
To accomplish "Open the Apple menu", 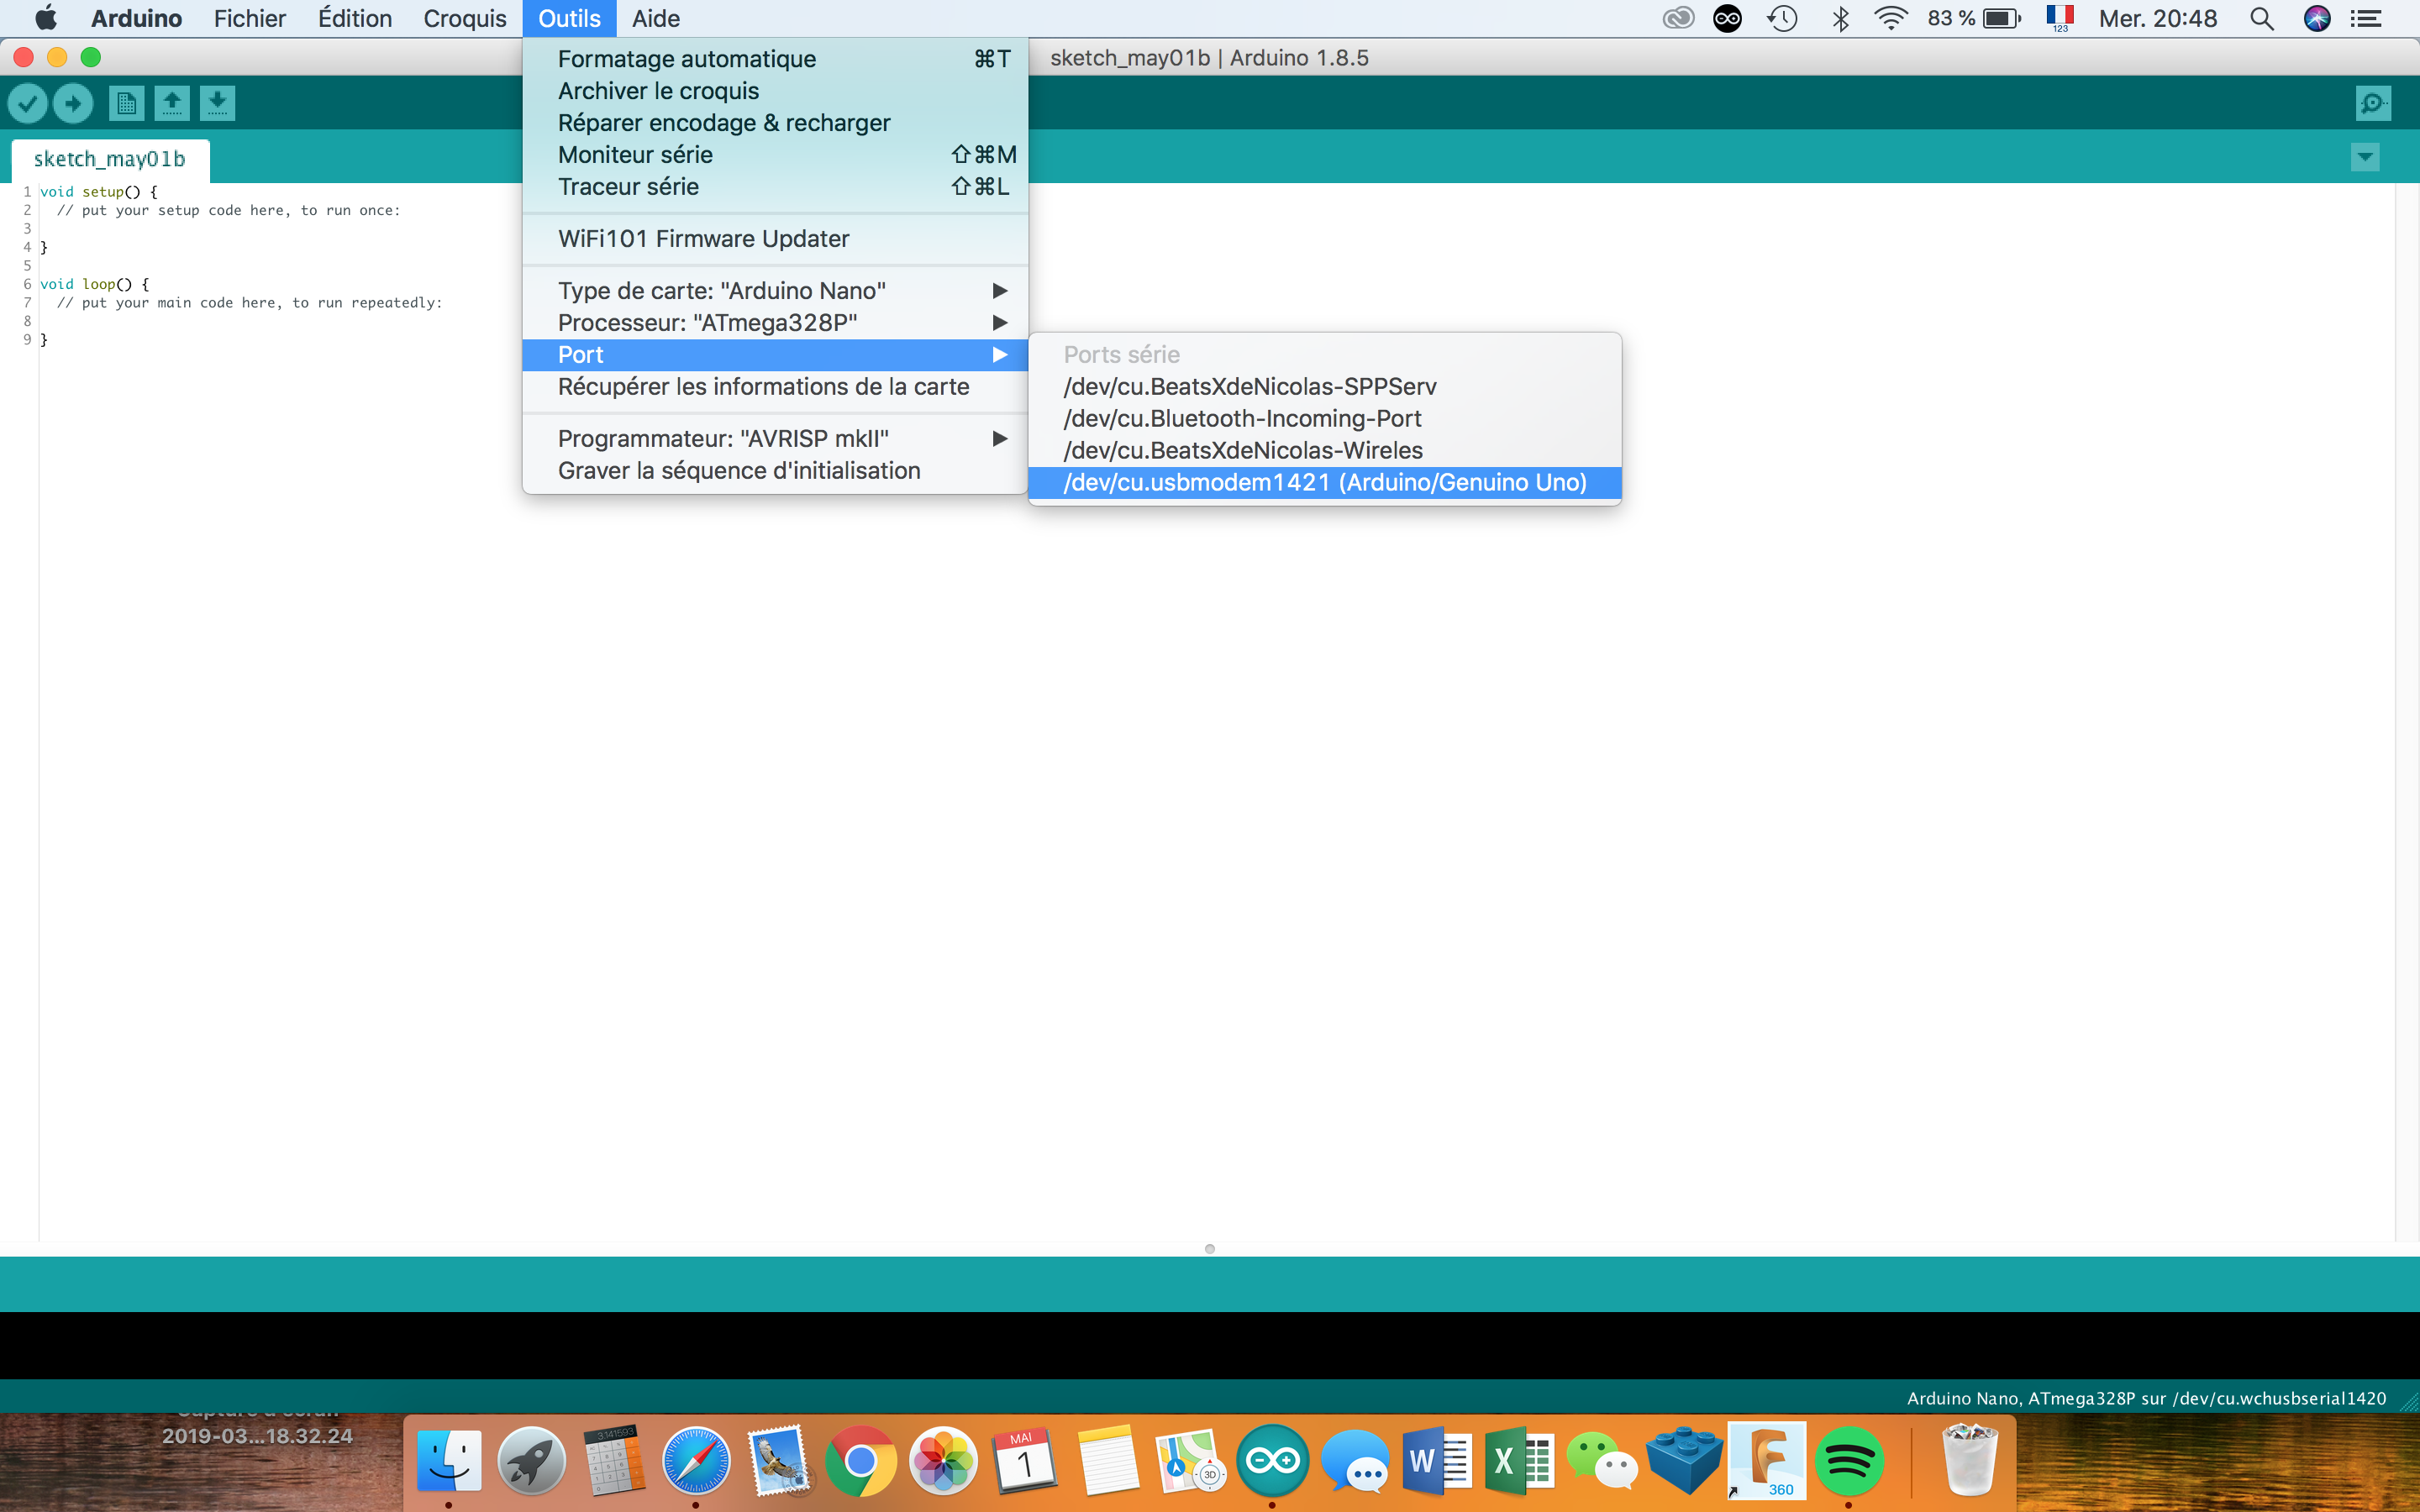I will coord(46,18).
